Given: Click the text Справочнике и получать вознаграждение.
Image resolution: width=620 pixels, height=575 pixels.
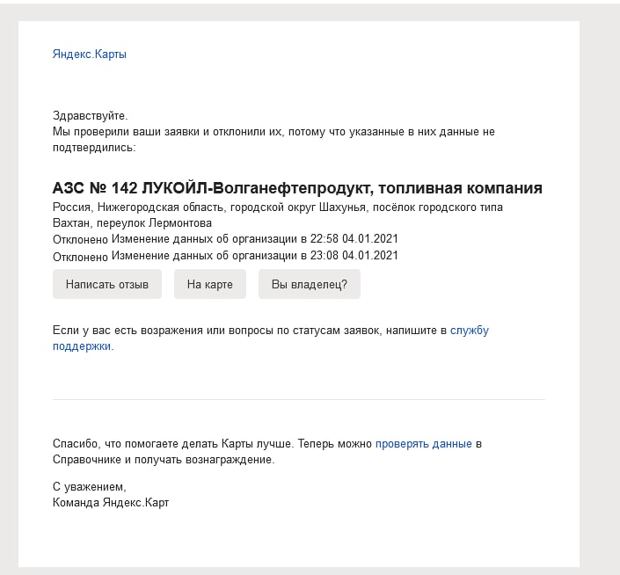Looking at the screenshot, I should [x=164, y=460].
